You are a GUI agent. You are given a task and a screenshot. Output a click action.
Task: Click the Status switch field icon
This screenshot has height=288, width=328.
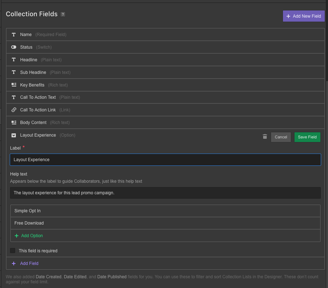click(14, 47)
